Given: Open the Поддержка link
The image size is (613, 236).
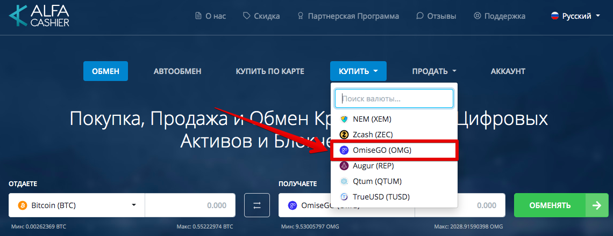Looking at the screenshot, I should click(x=499, y=16).
